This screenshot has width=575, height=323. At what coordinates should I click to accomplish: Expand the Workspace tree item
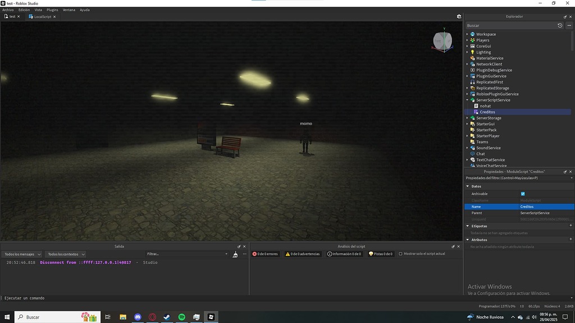(467, 34)
